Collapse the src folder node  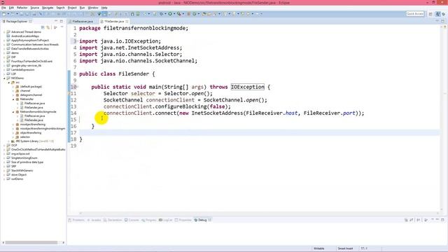pyautogui.click(x=8, y=83)
